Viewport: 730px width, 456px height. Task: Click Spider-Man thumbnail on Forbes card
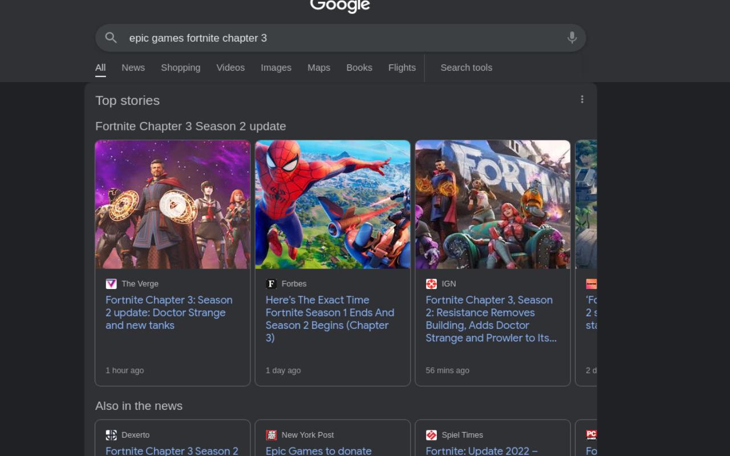[x=332, y=205]
